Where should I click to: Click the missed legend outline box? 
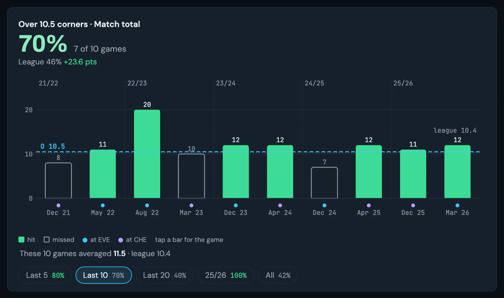pos(47,240)
